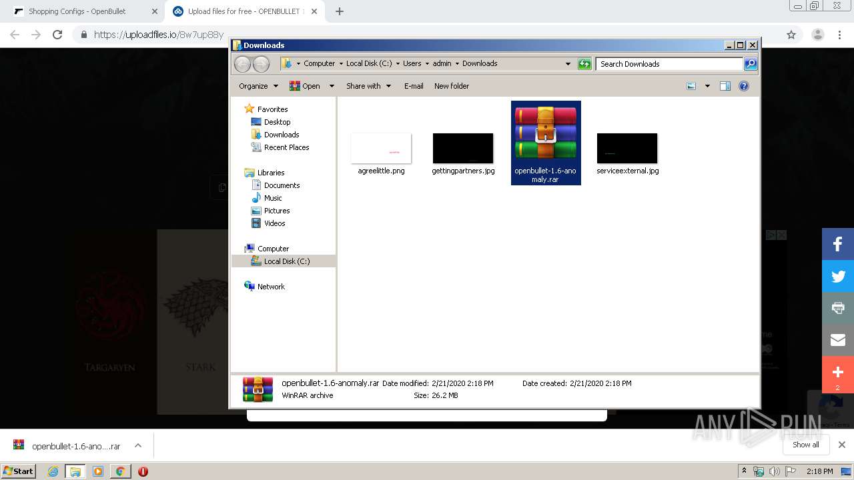Open the Share with menu
The width and height of the screenshot is (854, 480).
pos(368,86)
